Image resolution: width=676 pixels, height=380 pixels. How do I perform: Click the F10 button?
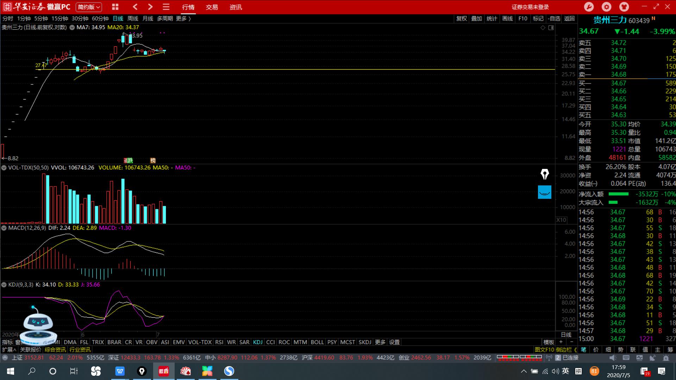click(522, 19)
